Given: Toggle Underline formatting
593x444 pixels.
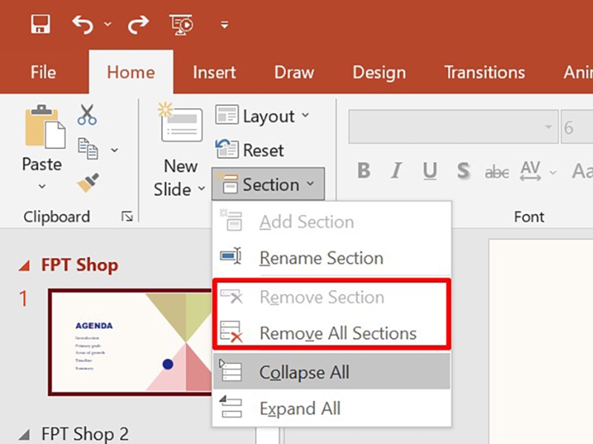Looking at the screenshot, I should [x=430, y=171].
